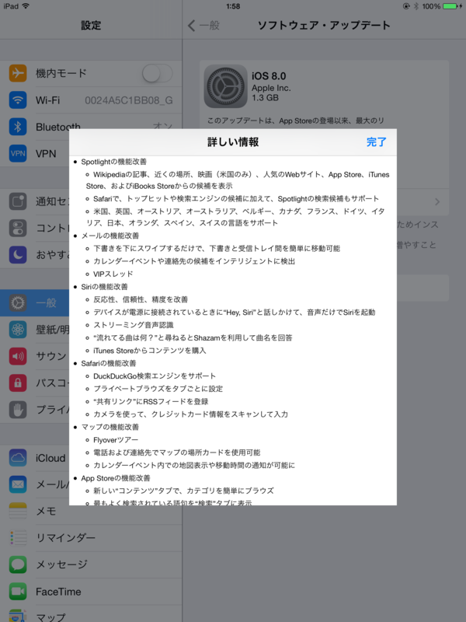Toggle the 機内モード switch
The image size is (466, 622).
[158, 73]
